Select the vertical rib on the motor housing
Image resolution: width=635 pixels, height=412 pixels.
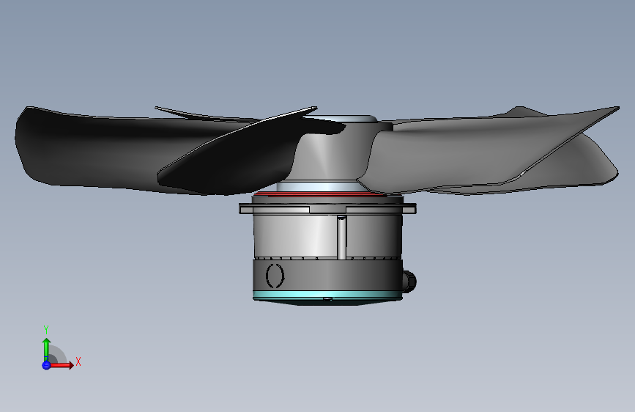[341, 238]
